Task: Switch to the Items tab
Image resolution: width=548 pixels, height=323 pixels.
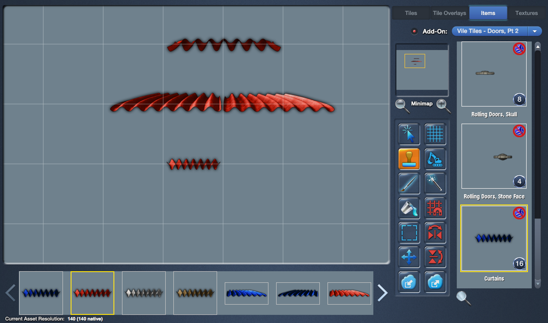Action: tap(488, 13)
